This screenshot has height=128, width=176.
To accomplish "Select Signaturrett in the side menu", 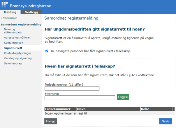I will pos(13,48).
